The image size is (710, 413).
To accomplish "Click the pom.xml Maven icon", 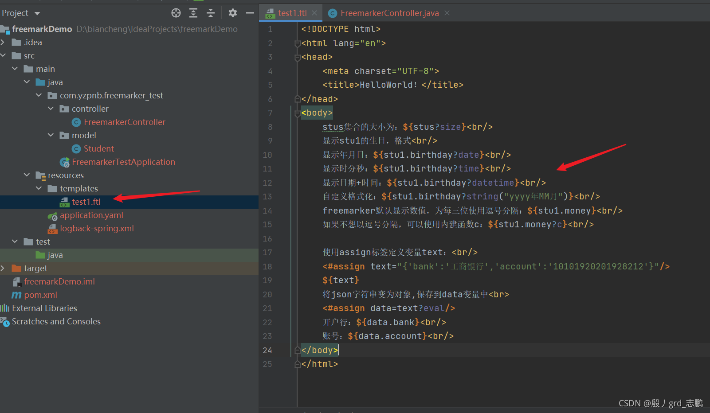I will (16, 295).
